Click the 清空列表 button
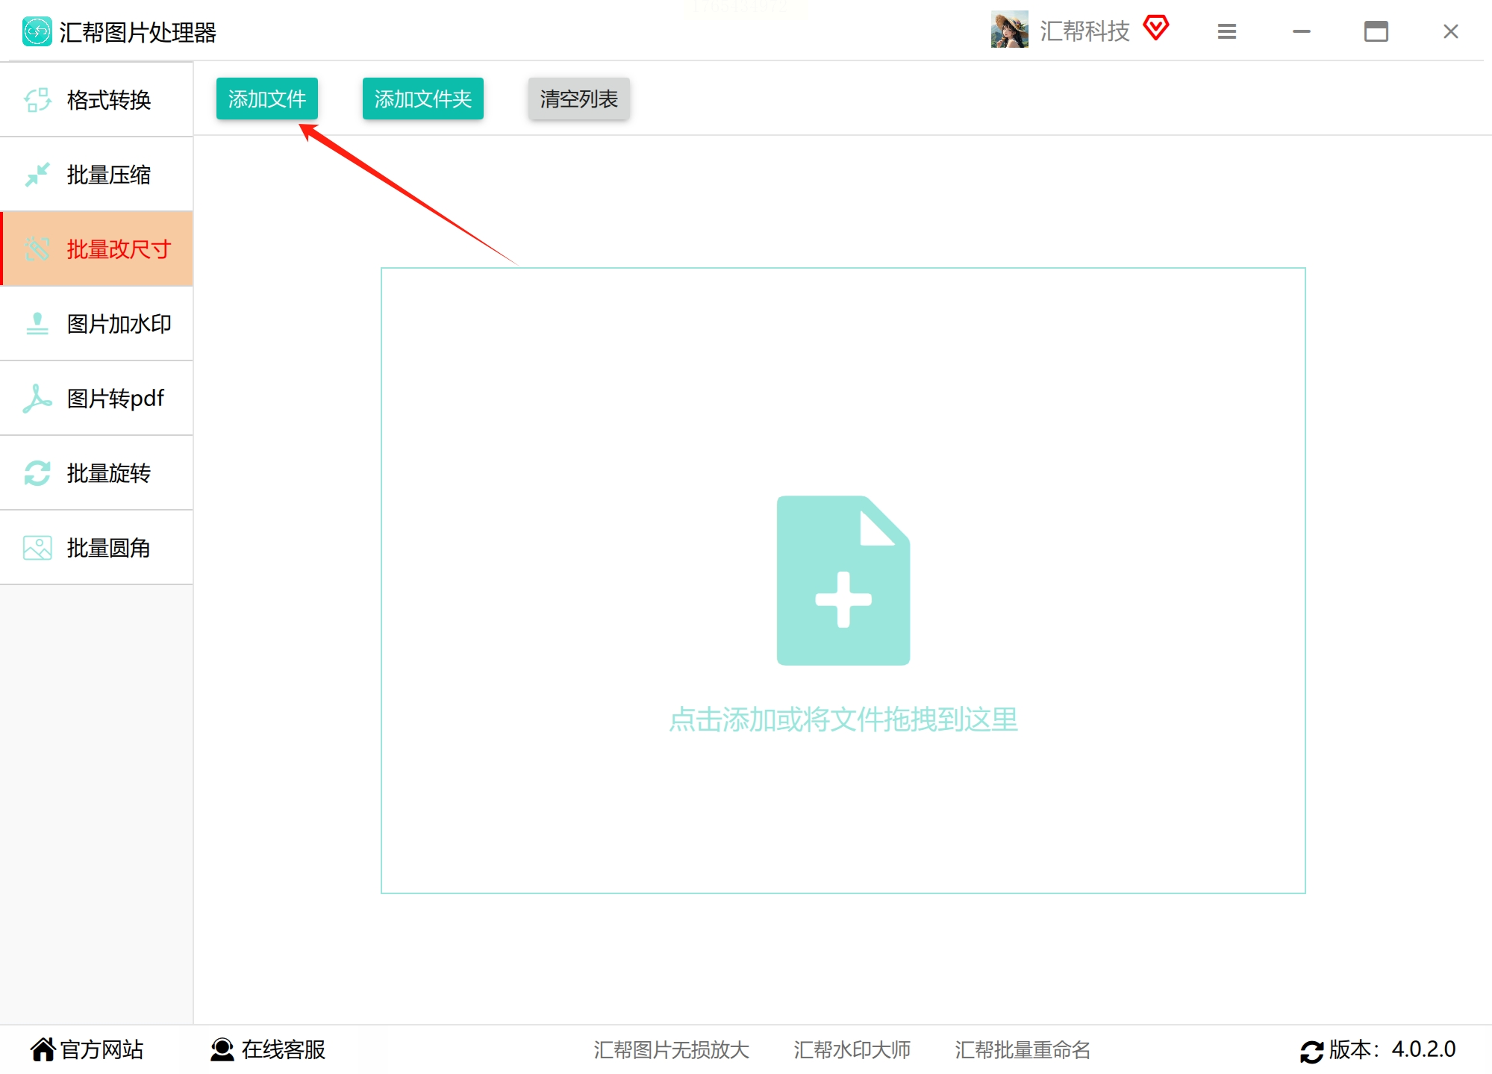This screenshot has height=1074, width=1492. tap(578, 99)
